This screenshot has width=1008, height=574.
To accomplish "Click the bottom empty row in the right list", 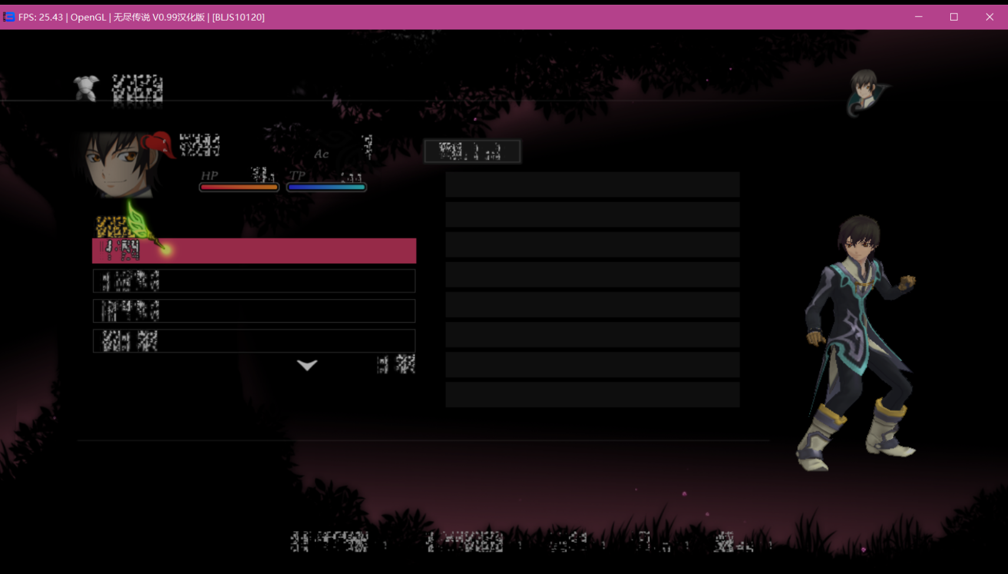I will (x=592, y=394).
